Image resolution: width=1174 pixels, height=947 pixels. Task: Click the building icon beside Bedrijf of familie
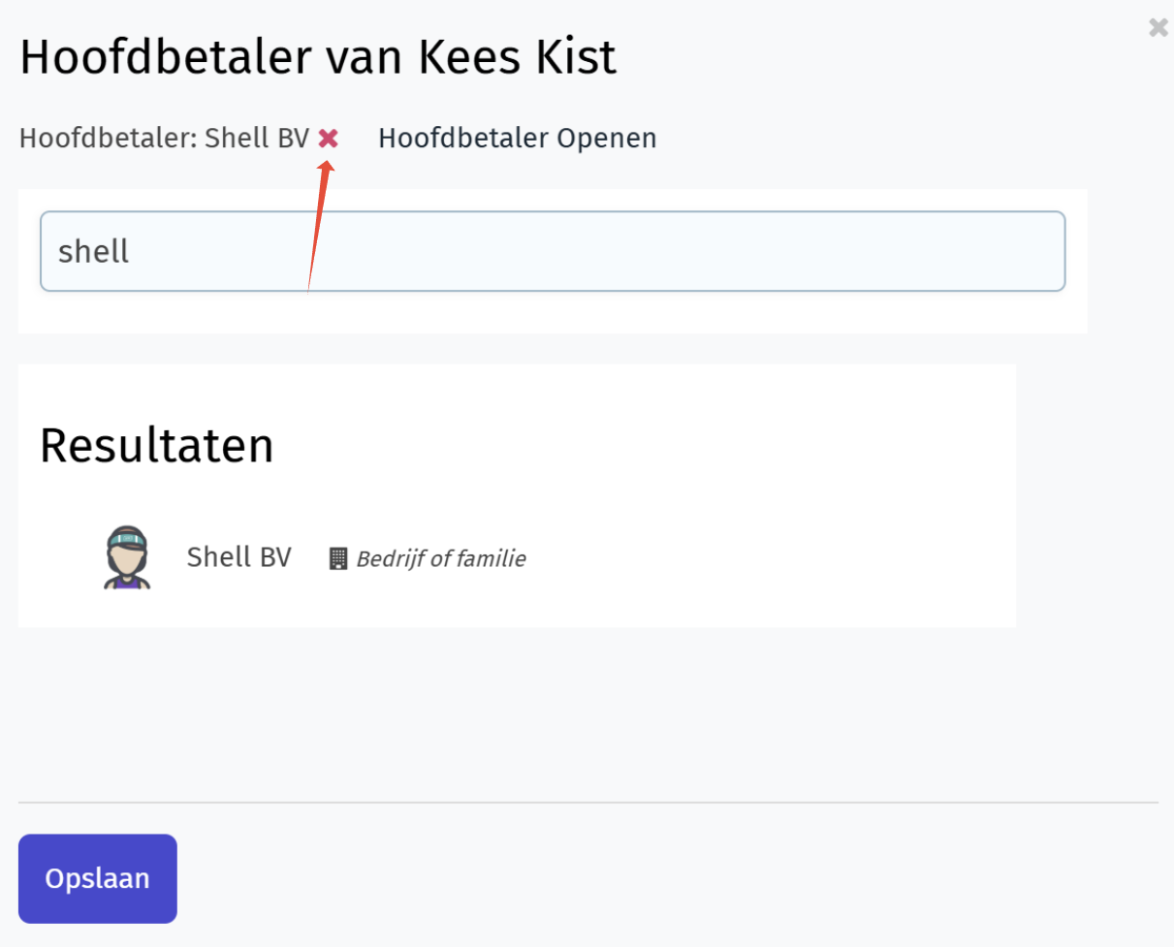[338, 558]
